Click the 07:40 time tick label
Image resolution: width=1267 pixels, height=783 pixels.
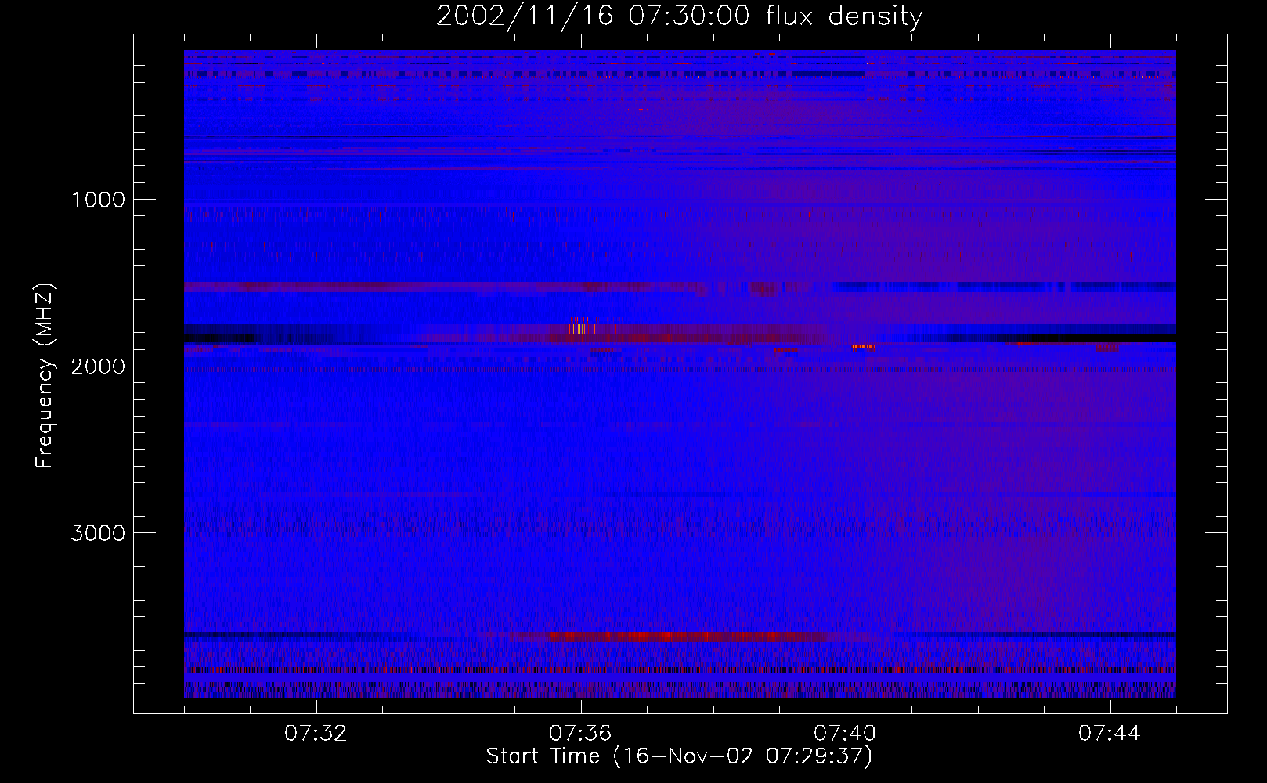pyautogui.click(x=846, y=734)
